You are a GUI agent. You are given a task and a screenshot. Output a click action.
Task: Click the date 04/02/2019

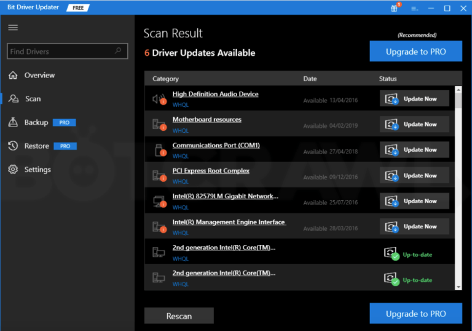point(344,126)
